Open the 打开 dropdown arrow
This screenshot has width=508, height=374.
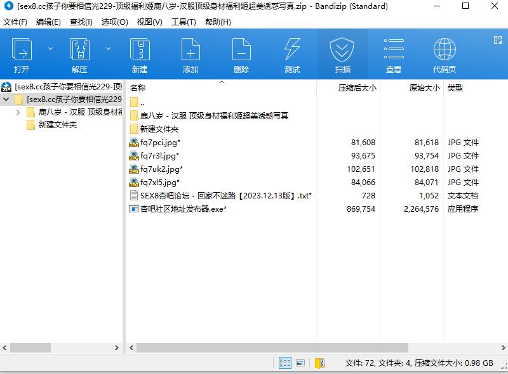(50, 49)
